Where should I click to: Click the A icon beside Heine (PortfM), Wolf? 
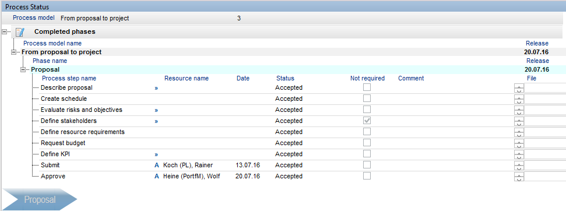click(157, 177)
